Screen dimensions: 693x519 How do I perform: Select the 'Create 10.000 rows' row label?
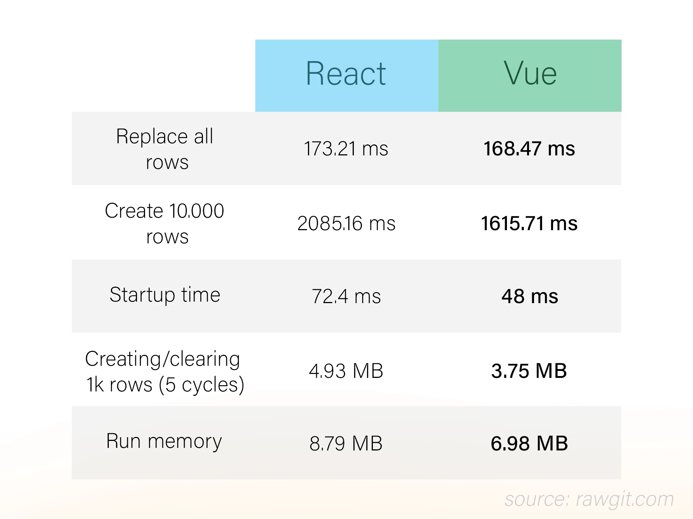click(164, 223)
